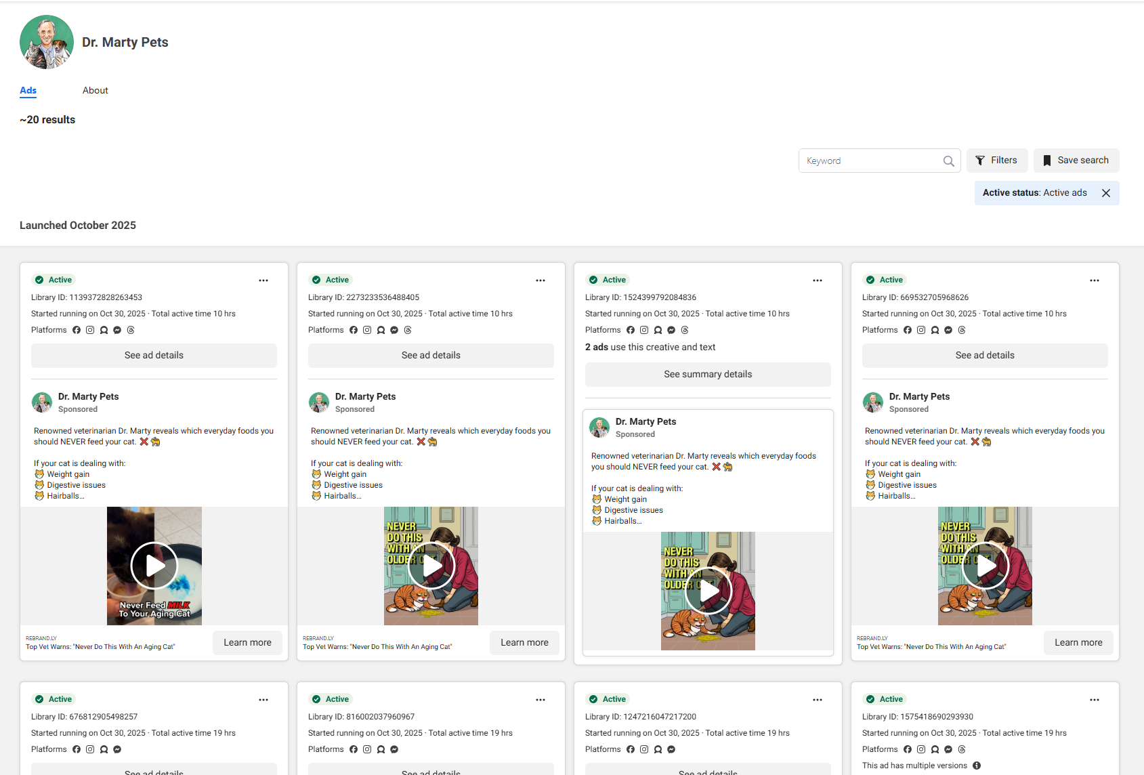Open See summary details for ad 1524399792084836
This screenshot has width=1144, height=775.
(x=708, y=375)
